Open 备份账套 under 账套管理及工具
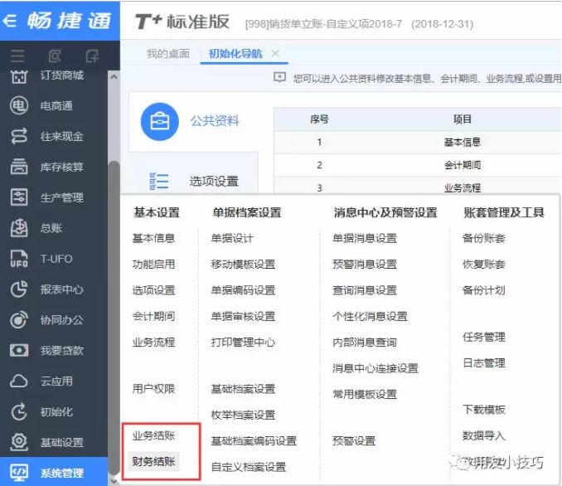 coord(483,238)
